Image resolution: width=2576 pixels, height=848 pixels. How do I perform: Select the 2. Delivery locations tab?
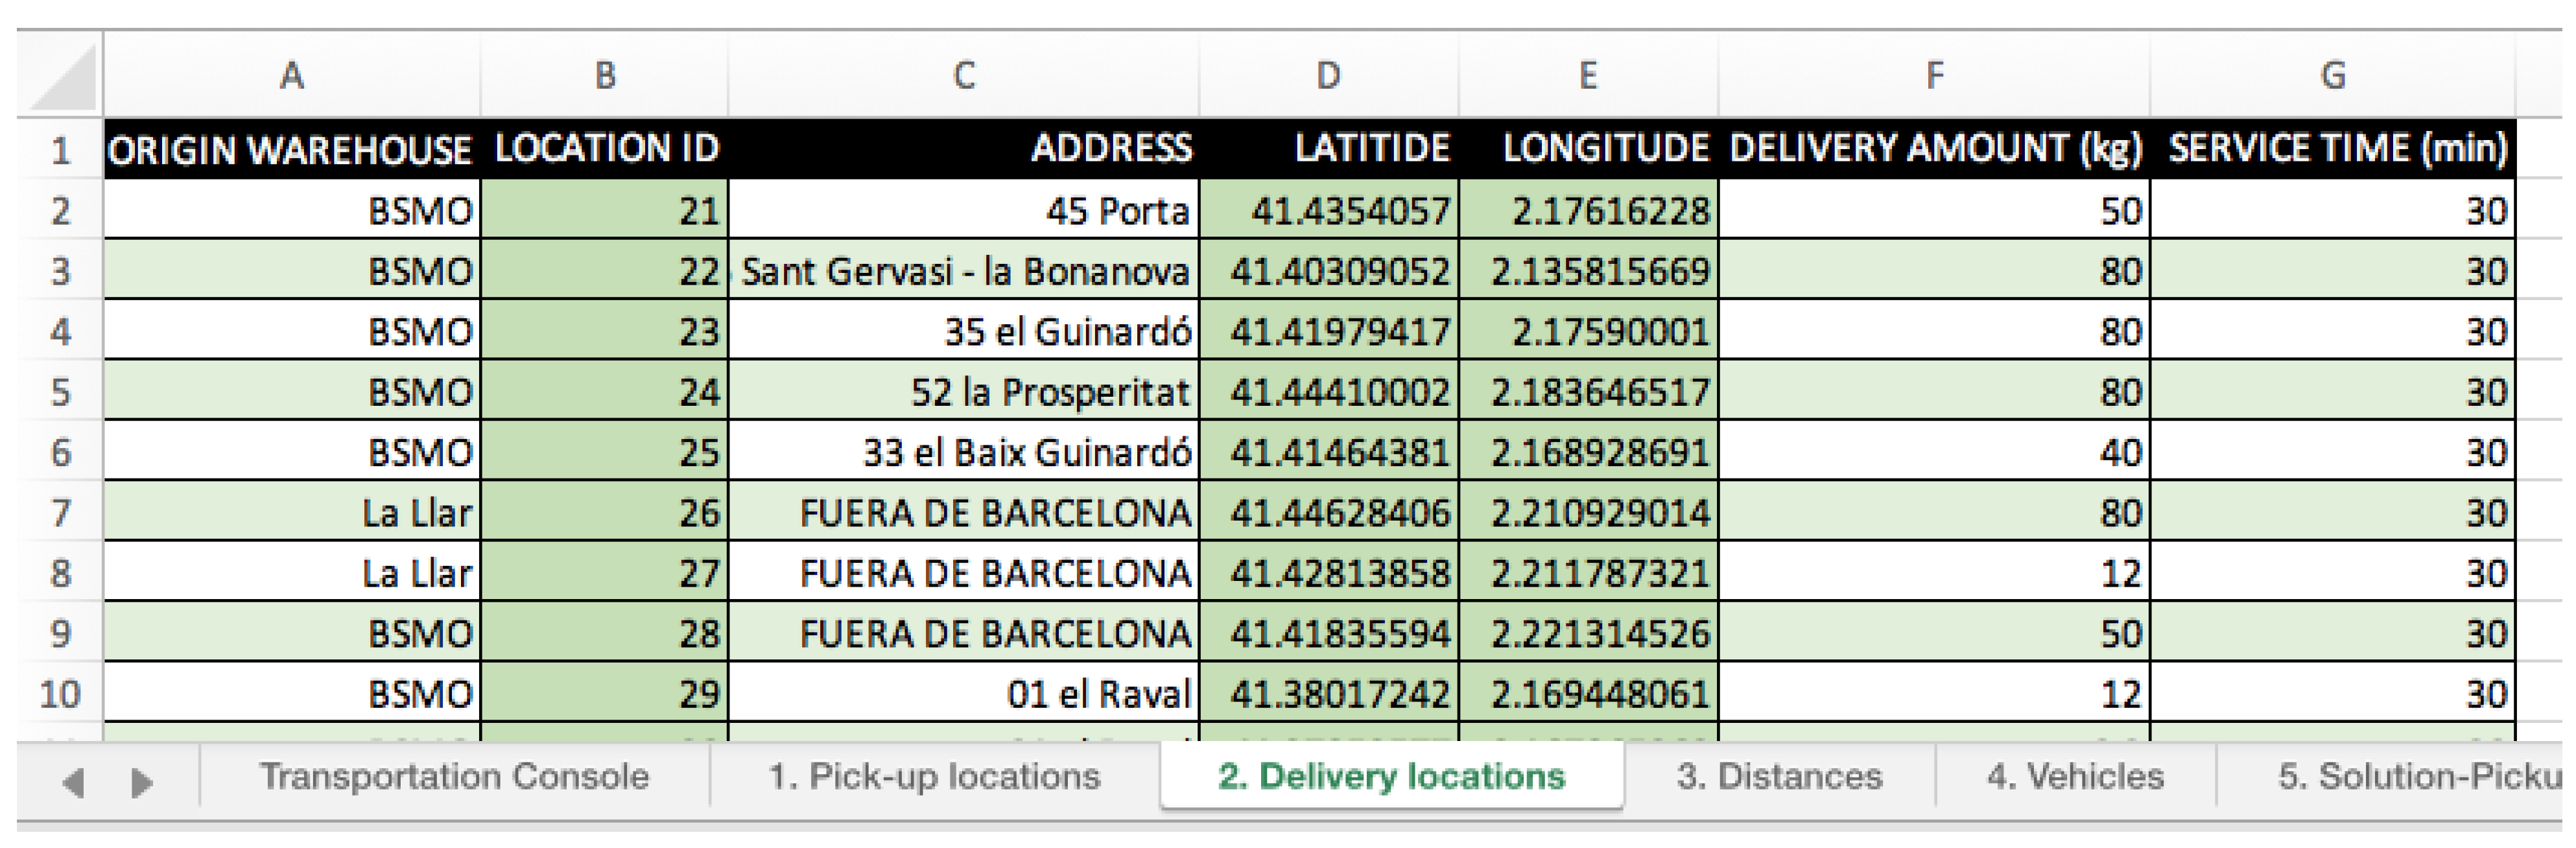coord(1391,777)
